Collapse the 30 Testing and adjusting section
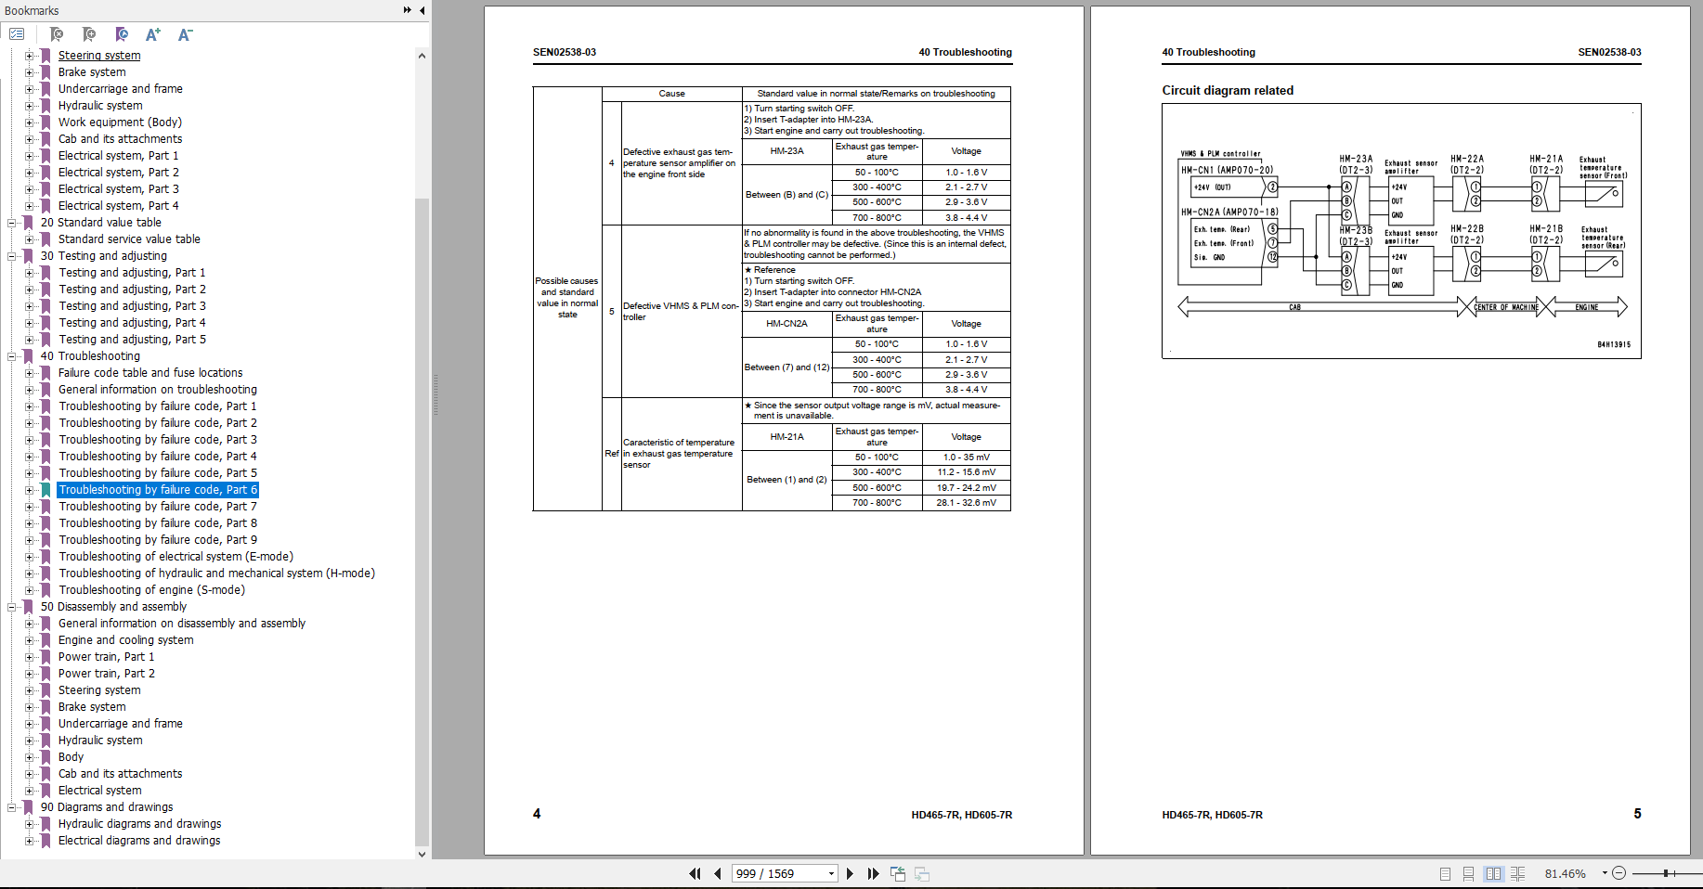The height and width of the screenshot is (889, 1703). (12, 256)
